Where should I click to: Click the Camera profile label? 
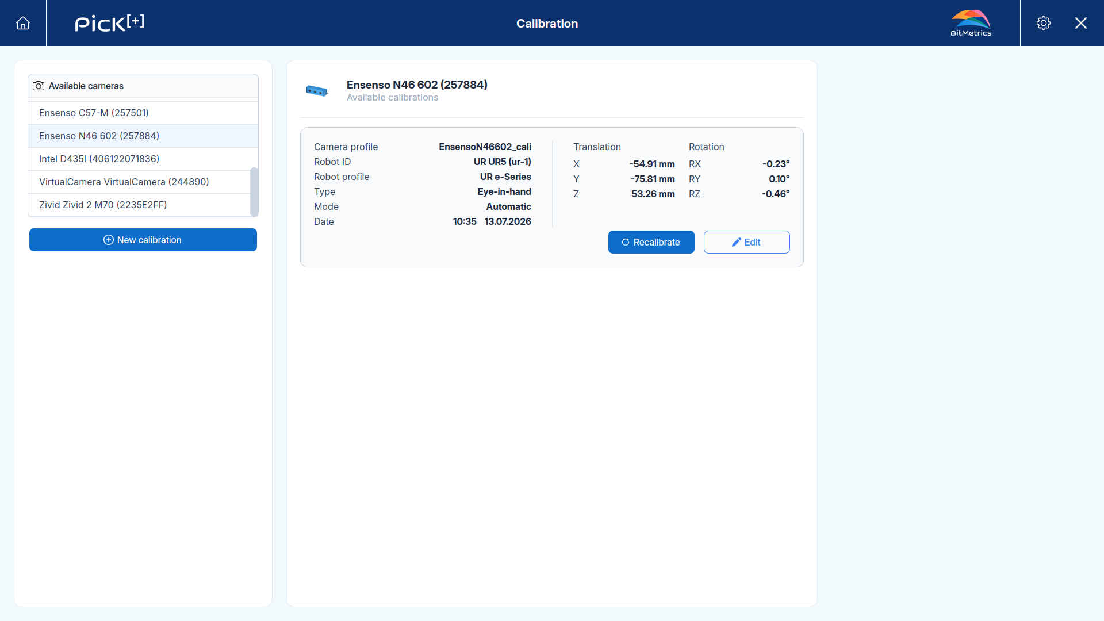(x=346, y=147)
